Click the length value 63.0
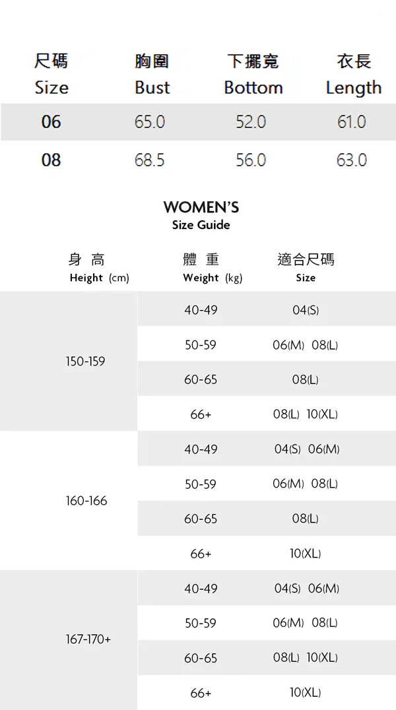The height and width of the screenshot is (710, 396). (x=351, y=160)
